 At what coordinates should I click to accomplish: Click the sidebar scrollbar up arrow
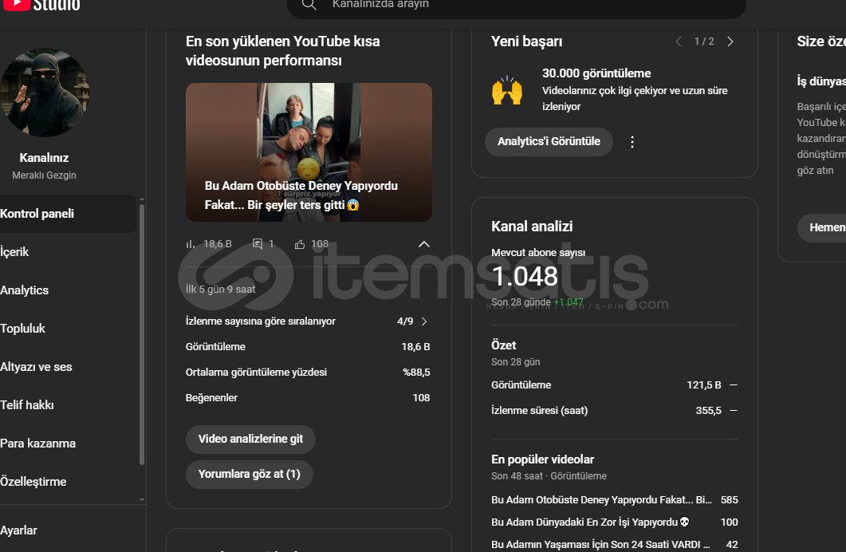point(142,199)
